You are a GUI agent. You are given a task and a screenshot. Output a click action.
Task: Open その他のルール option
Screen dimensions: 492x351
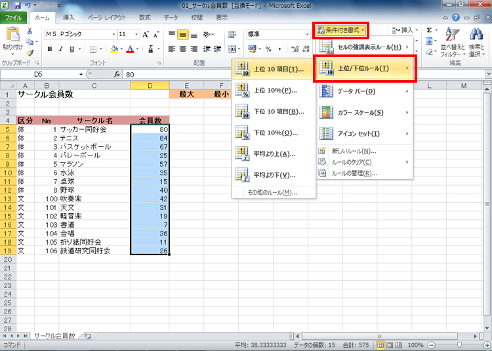274,193
